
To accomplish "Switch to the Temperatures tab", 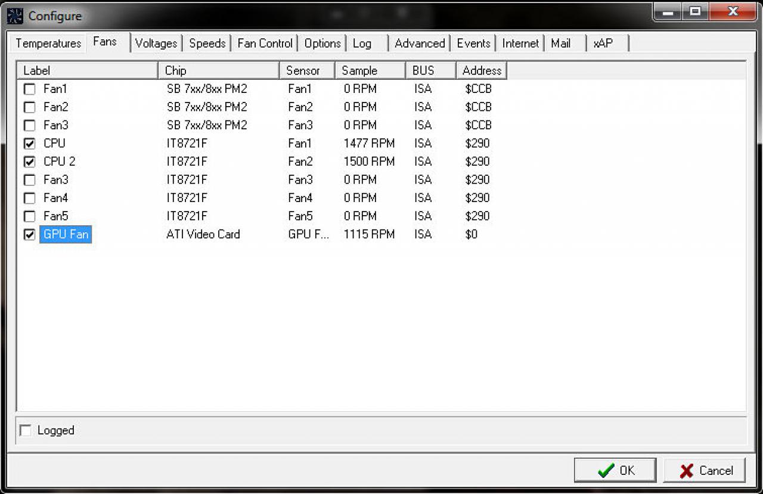I will (48, 43).
